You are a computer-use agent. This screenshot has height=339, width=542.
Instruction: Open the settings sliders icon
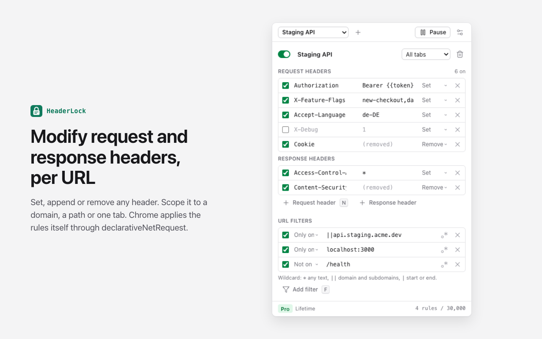460,32
